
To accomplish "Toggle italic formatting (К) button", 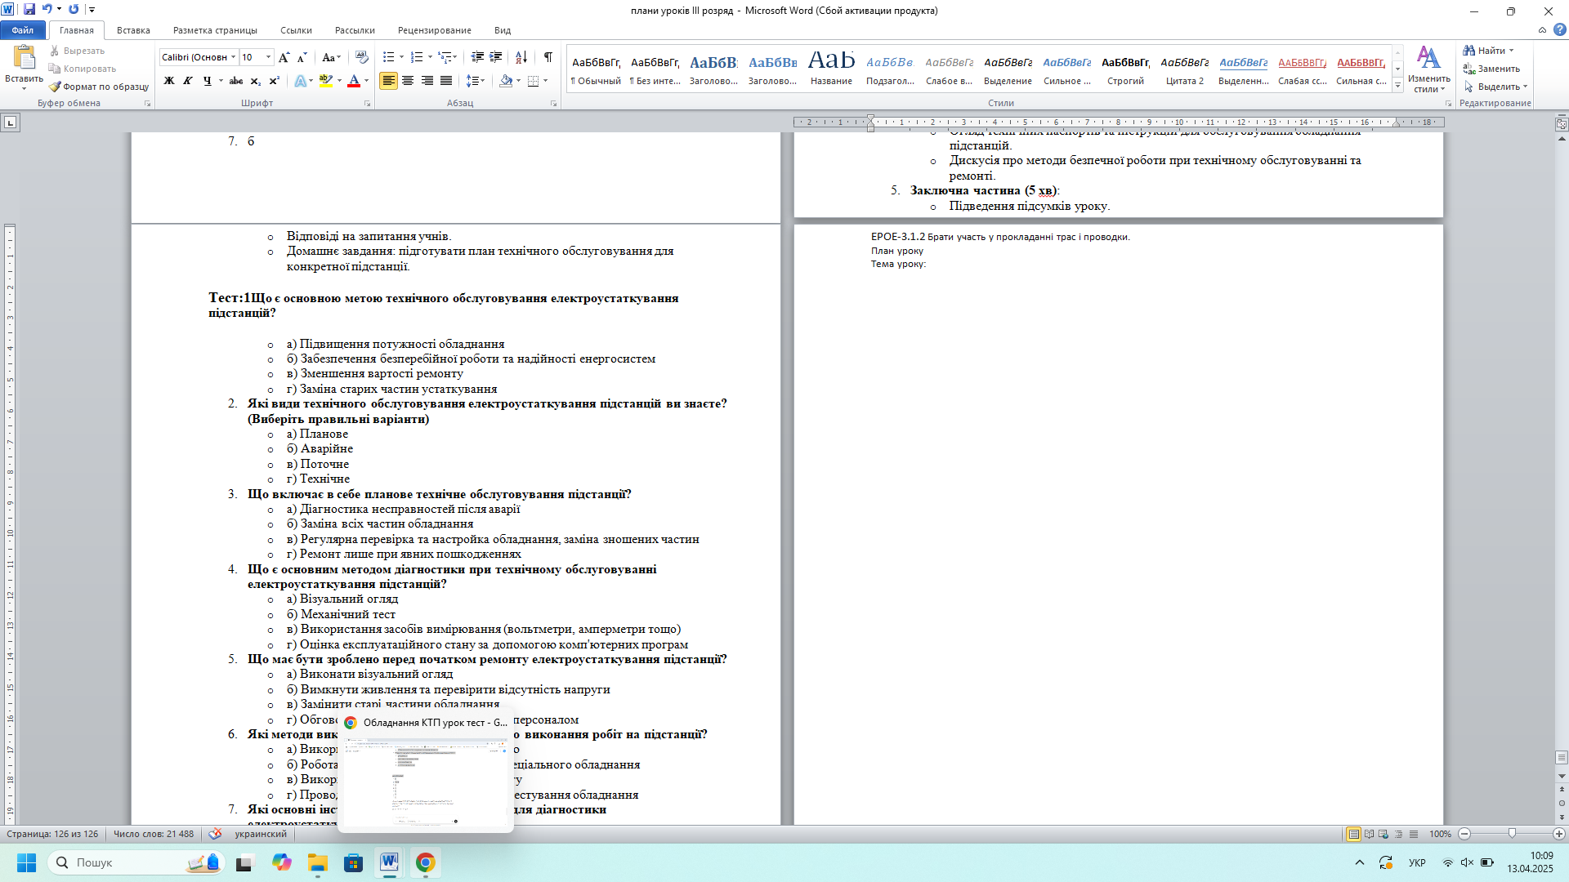I will click(188, 81).
